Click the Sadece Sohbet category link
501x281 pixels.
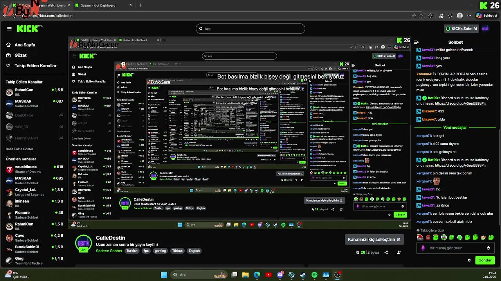pos(109,251)
